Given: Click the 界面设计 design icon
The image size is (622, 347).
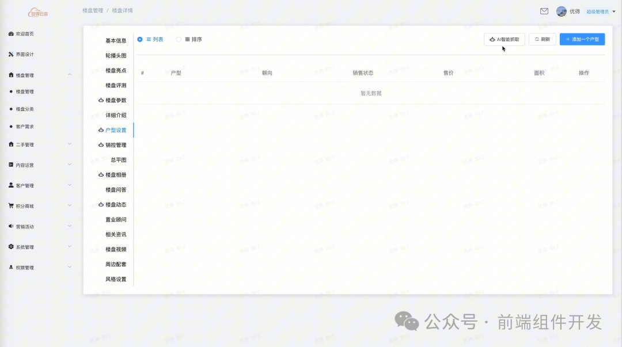Looking at the screenshot, I should [11, 54].
